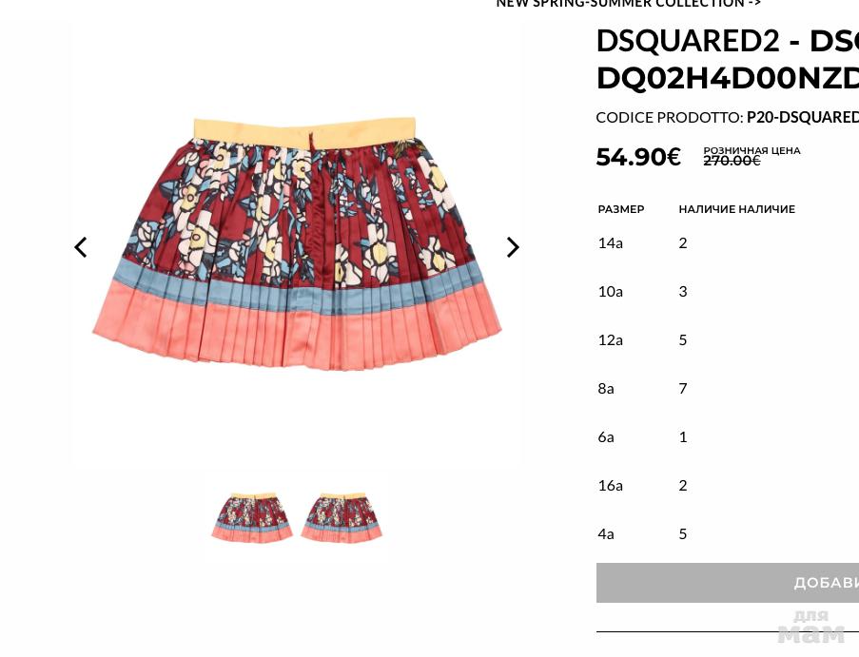The width and height of the screenshot is (859, 657).
Task: Click the product code P20-DSQUARED text
Action: tap(803, 118)
